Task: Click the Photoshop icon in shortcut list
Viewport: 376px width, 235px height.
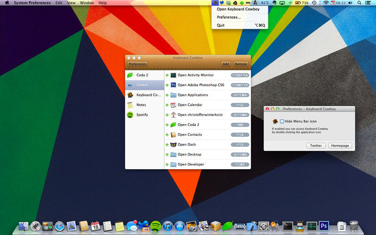Action: [x=173, y=85]
